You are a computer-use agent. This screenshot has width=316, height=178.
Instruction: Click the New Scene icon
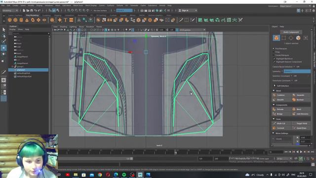pyautogui.click(x=24, y=10)
